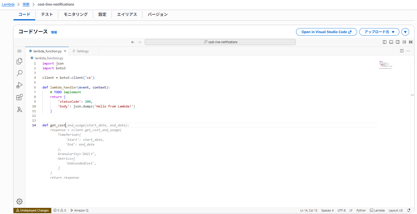This screenshot has height=214, width=417.
Task: Change indentation Spaces: 4
Action: pos(327,210)
